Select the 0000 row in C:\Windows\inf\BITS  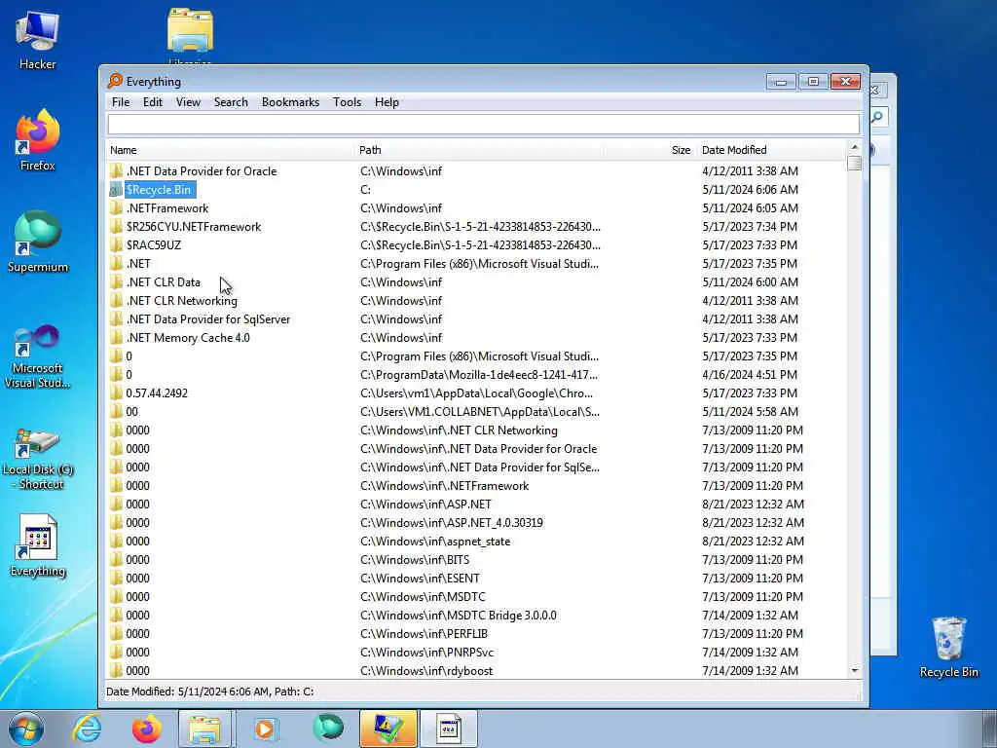476,560
